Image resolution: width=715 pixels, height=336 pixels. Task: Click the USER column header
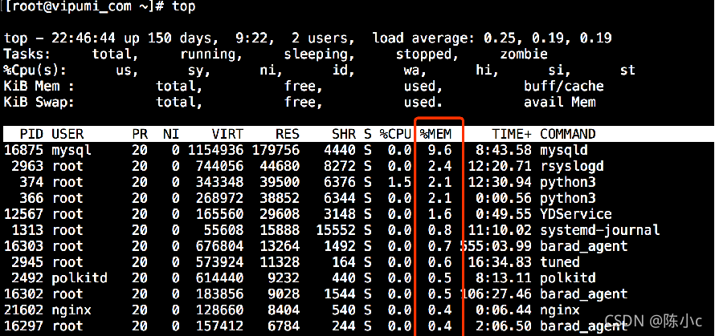[67, 134]
